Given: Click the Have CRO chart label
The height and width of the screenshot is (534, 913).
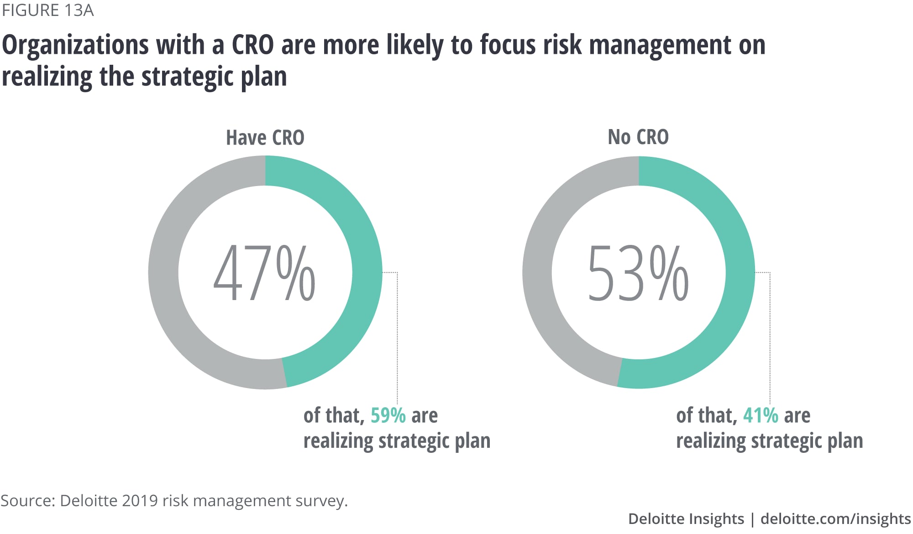Looking at the screenshot, I should (265, 138).
